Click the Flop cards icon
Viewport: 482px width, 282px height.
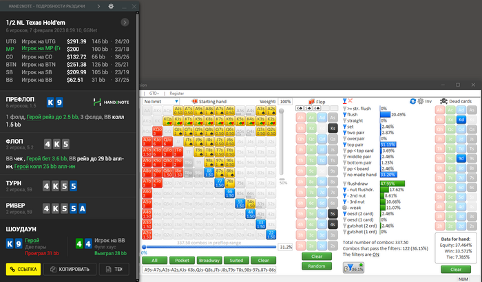point(312,102)
